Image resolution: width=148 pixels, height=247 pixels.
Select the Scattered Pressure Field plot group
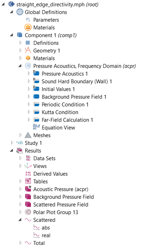pyautogui.click(x=61, y=204)
